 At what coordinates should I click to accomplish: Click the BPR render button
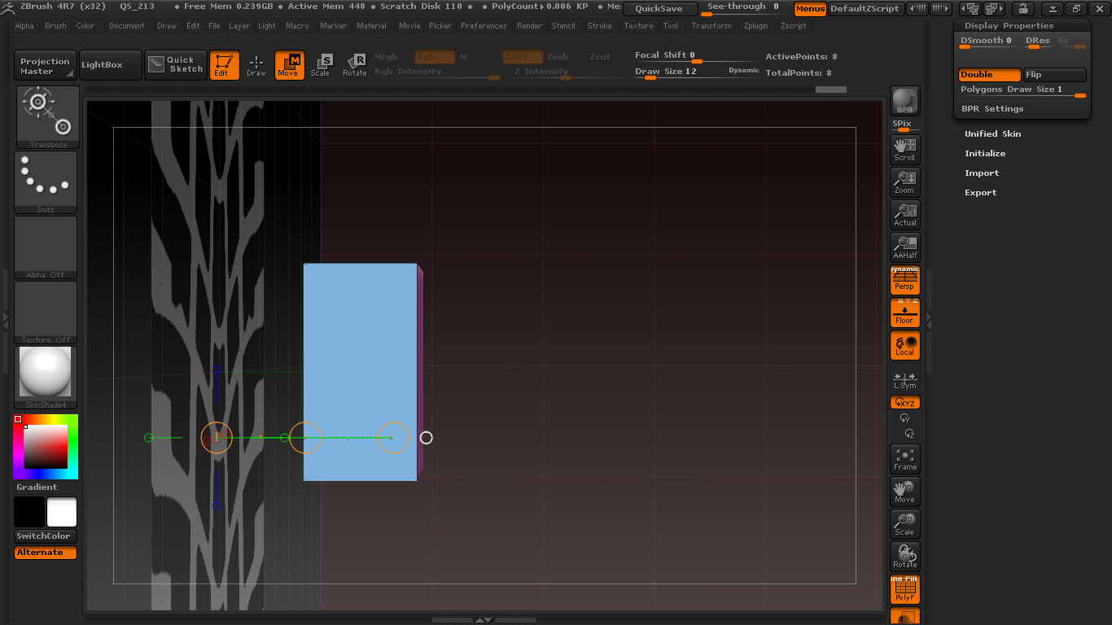coord(904,101)
